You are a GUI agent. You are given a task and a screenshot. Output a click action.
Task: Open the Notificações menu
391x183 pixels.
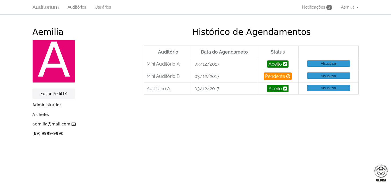313,7
